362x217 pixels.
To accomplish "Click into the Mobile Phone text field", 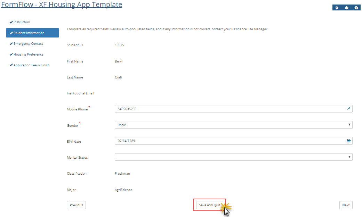I will click(230, 109).
